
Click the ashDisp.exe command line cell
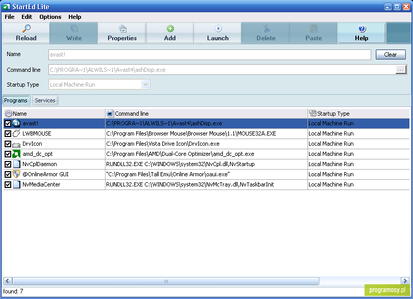pyautogui.click(x=206, y=123)
